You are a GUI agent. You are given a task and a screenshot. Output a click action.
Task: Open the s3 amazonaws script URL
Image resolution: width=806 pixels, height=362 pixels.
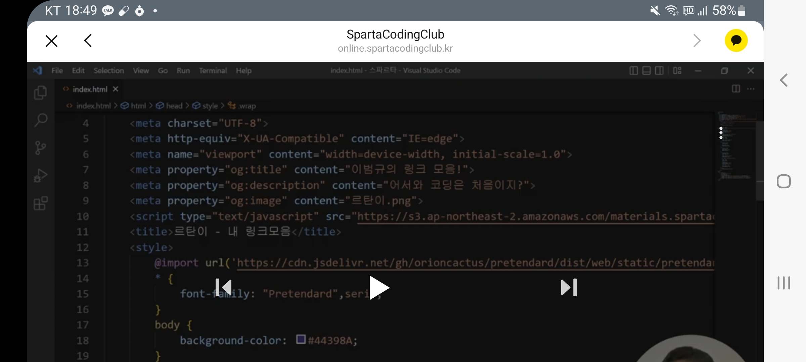(x=536, y=217)
